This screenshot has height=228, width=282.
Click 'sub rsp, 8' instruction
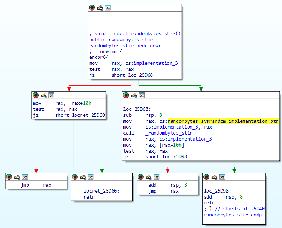pos(143,115)
